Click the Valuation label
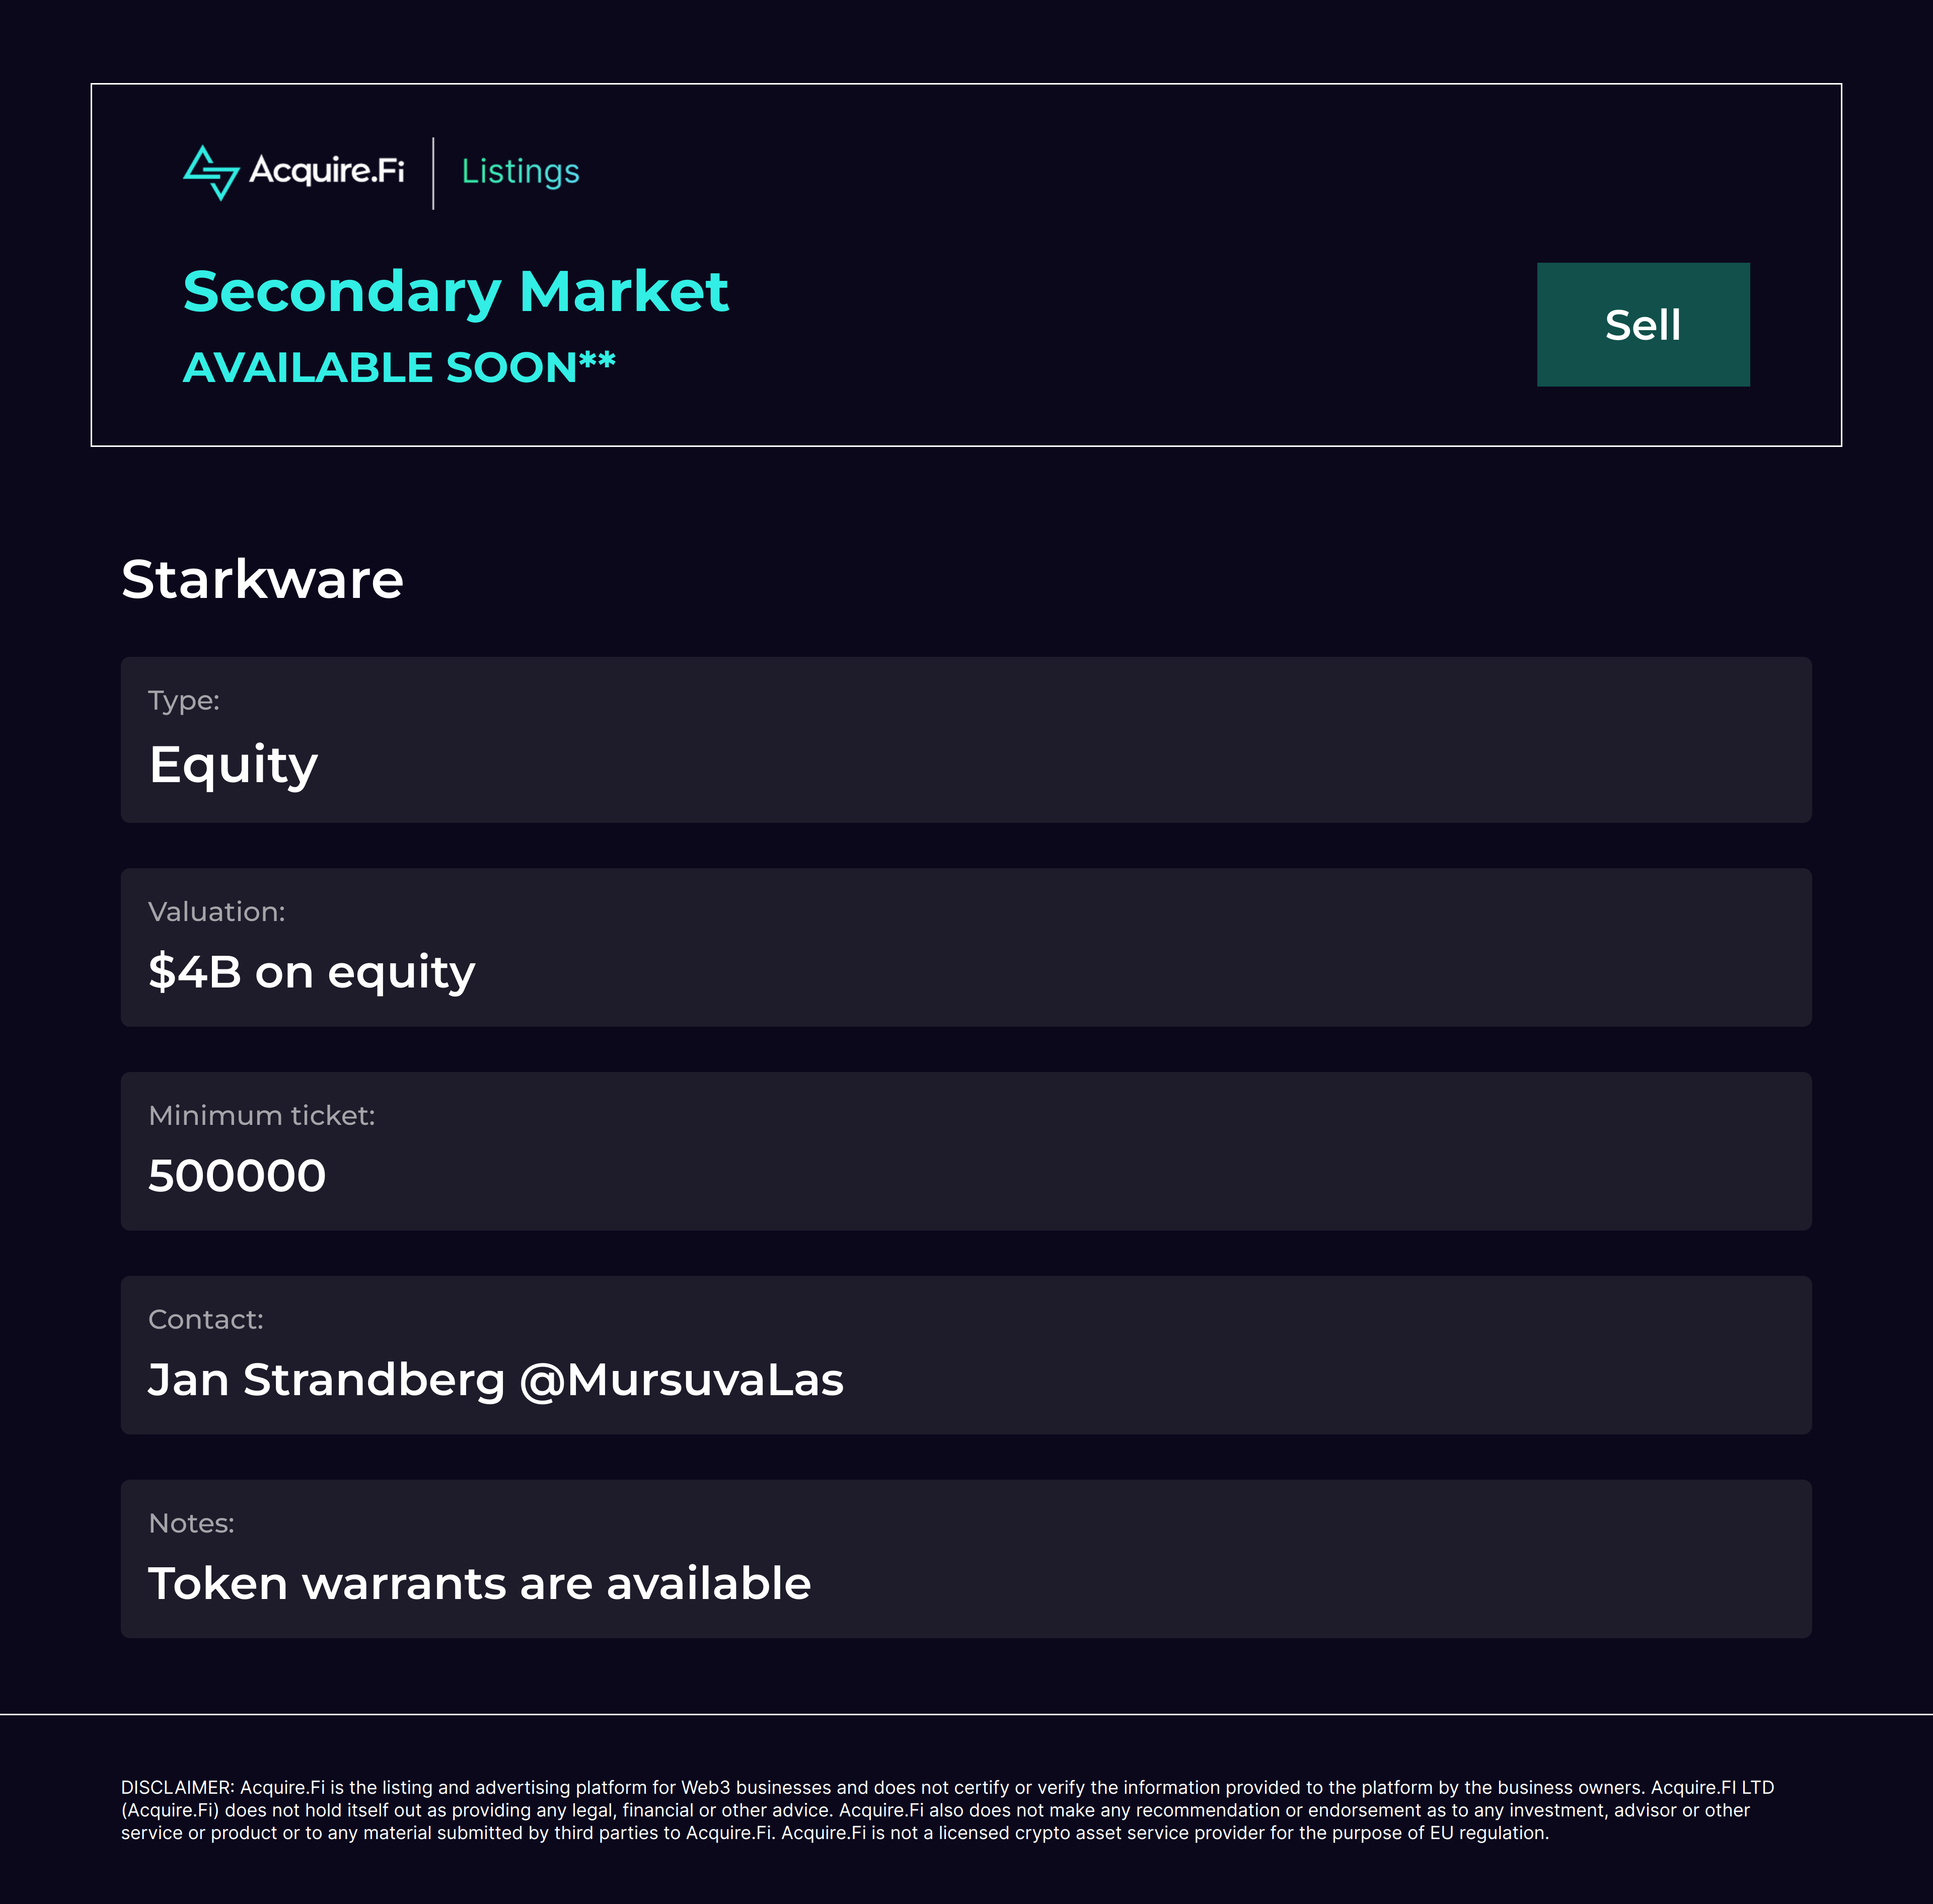The height and width of the screenshot is (1904, 1933). click(217, 912)
